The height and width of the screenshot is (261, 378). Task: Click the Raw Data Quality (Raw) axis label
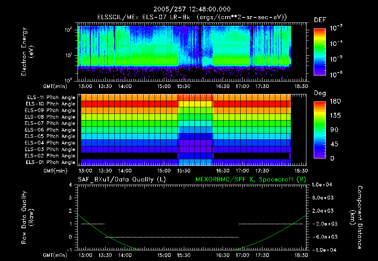tap(27, 217)
